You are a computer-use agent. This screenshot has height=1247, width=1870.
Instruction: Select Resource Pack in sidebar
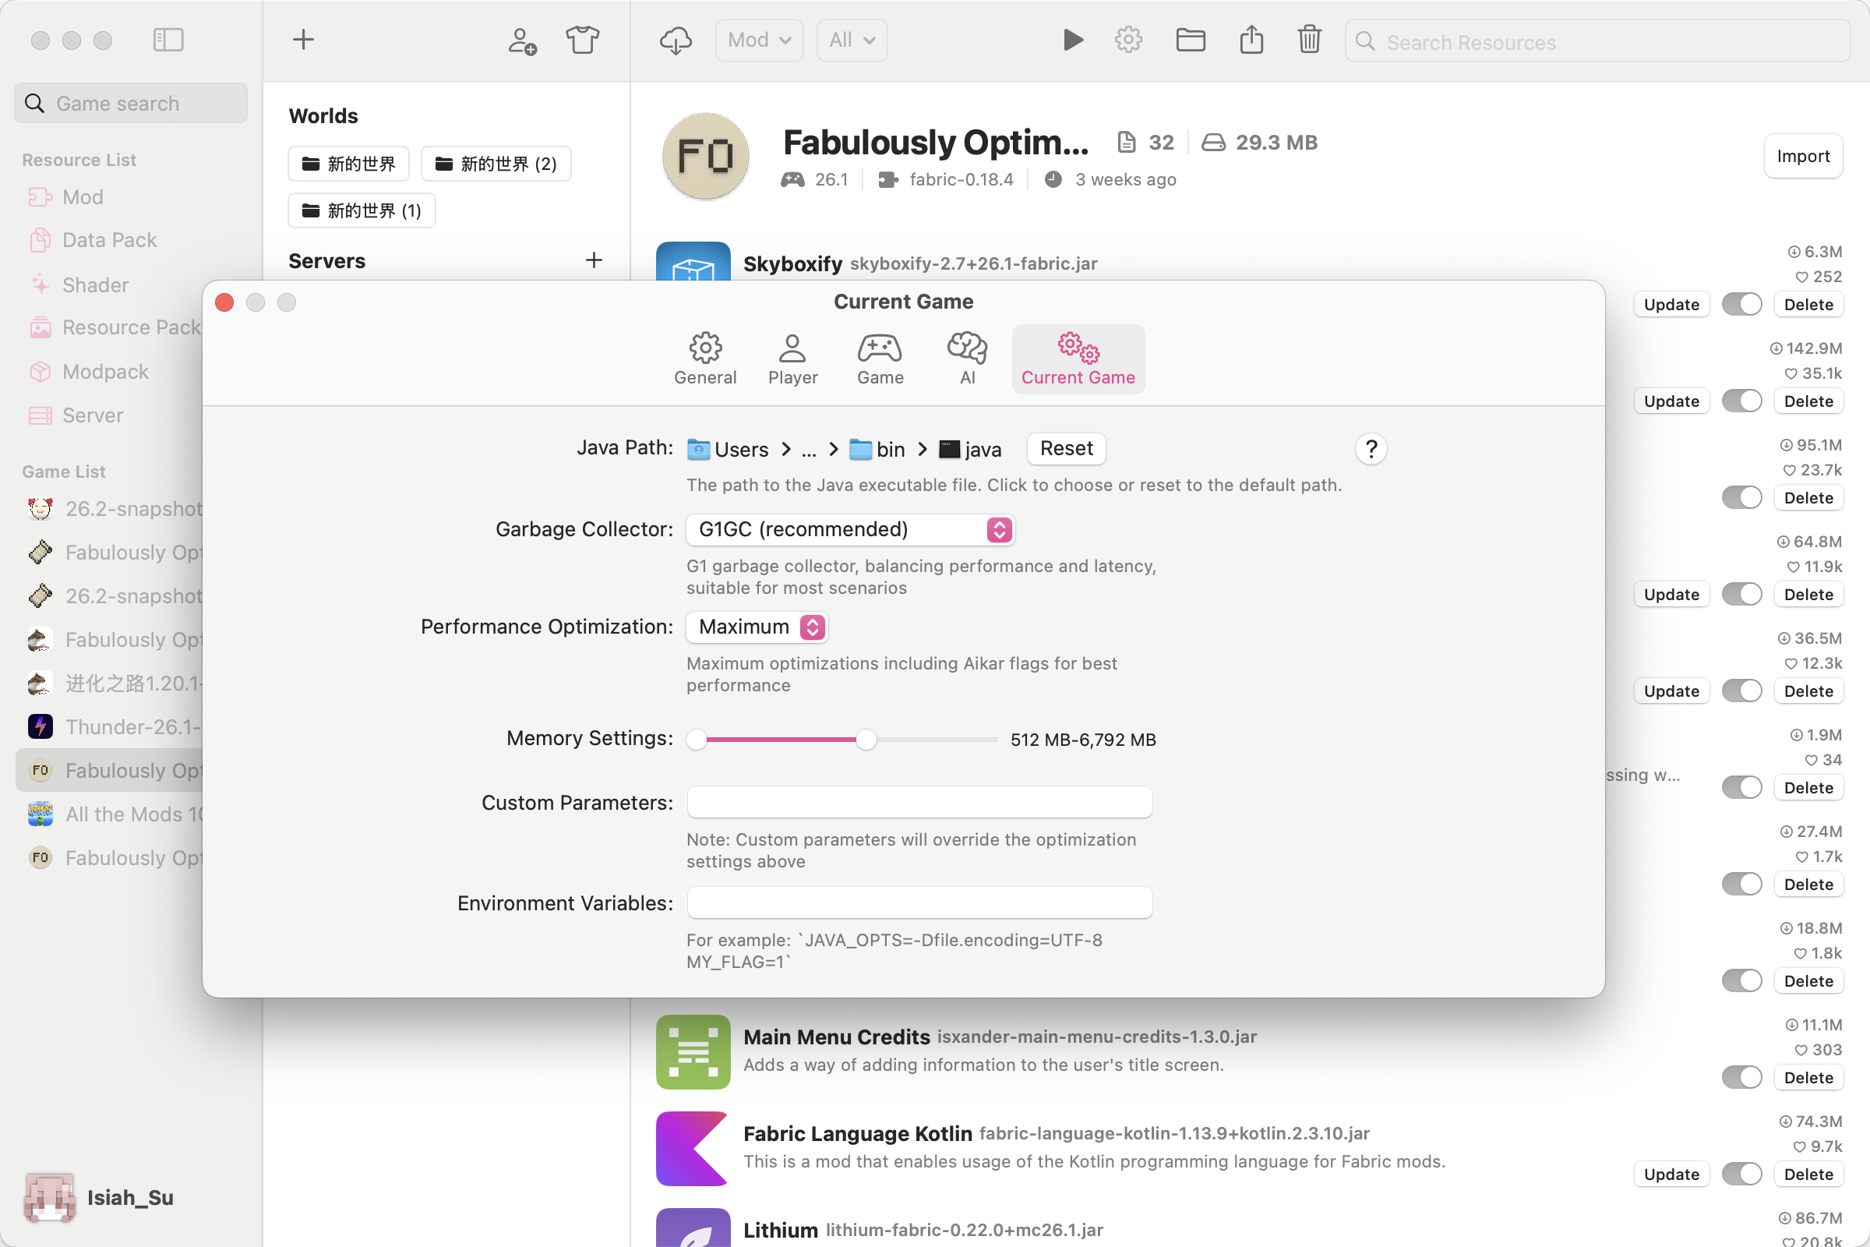pos(115,327)
